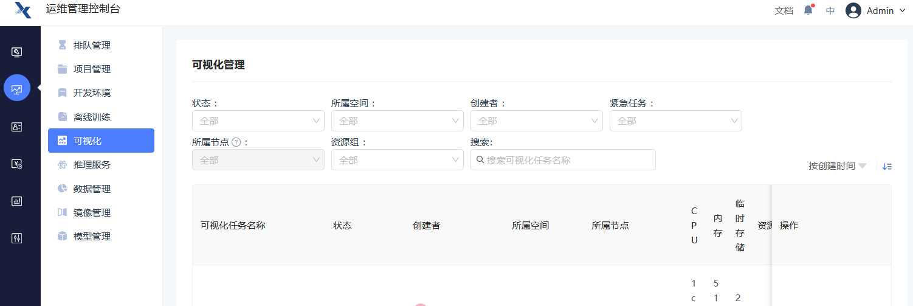
Task: Focus the 搜索可视化任务名称 search field
Action: click(x=563, y=159)
